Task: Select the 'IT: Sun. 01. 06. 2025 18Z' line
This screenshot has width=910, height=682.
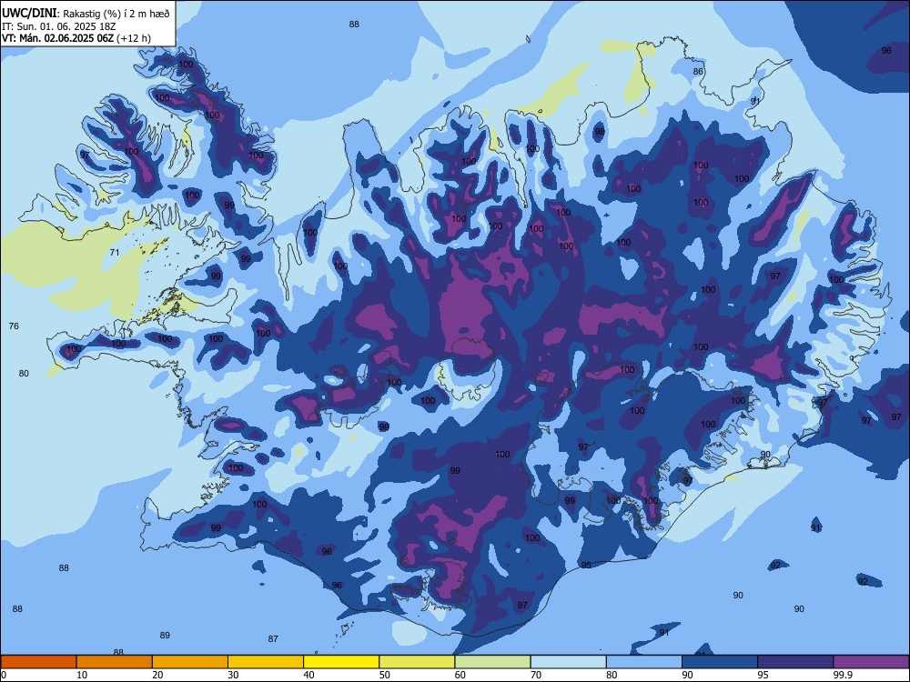Action: [59, 26]
